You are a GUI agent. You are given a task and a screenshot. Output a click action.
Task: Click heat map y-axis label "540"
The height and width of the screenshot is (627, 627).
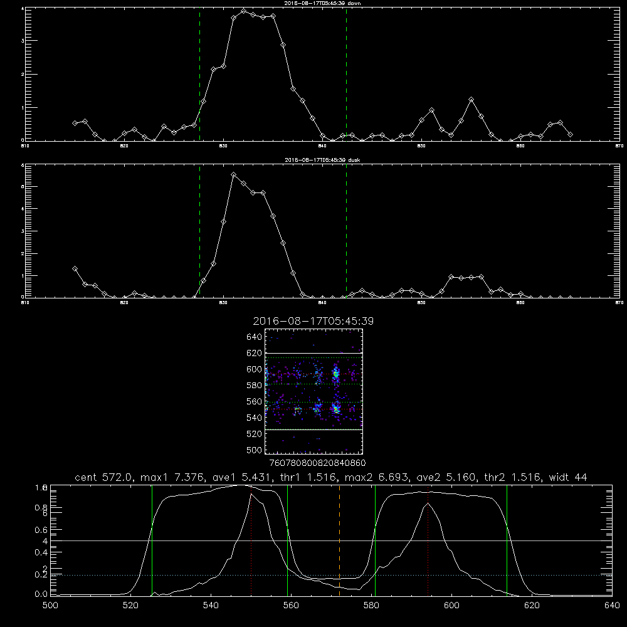pyautogui.click(x=255, y=418)
